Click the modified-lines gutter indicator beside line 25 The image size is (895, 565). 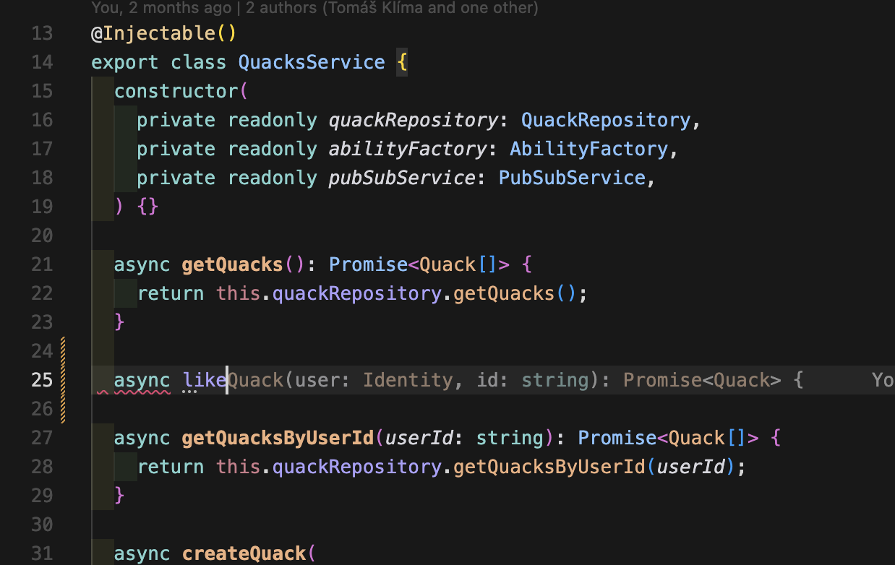pos(64,380)
